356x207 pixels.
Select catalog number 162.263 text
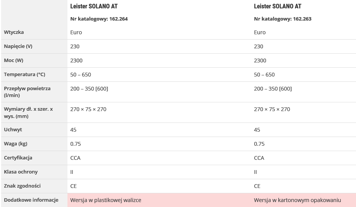(282, 19)
